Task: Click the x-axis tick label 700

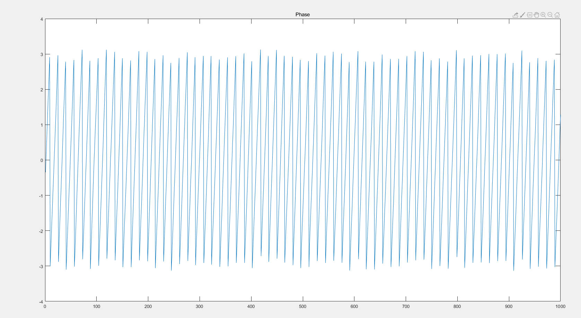Action: (406, 306)
